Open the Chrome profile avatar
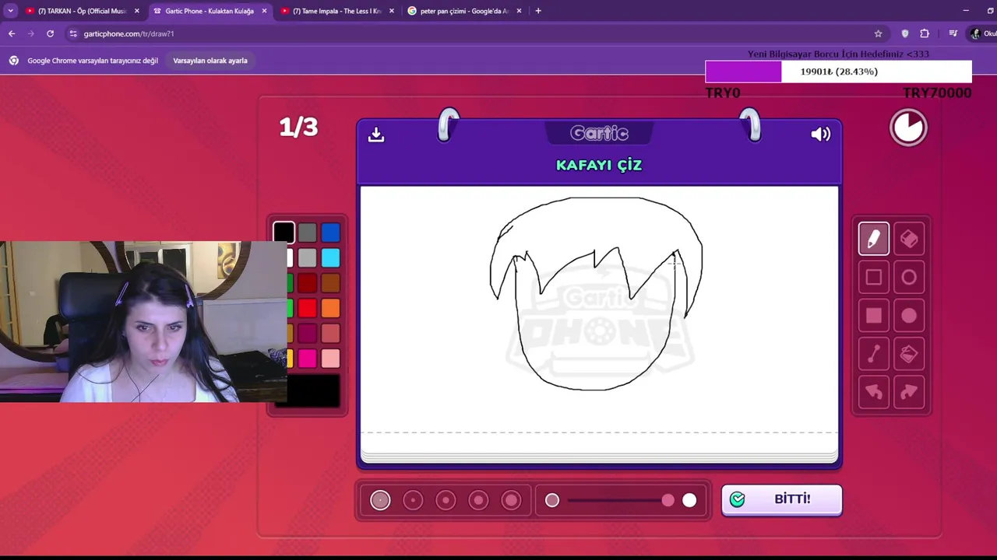The image size is (997, 560). [x=975, y=33]
